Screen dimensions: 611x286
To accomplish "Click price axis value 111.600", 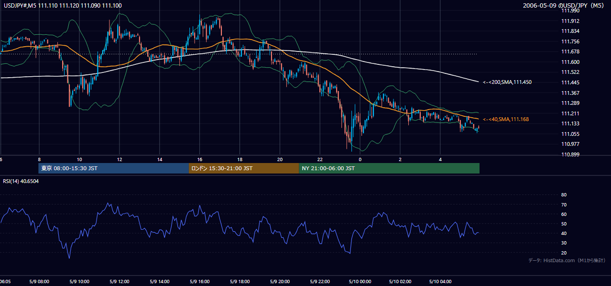I will coord(570,62).
